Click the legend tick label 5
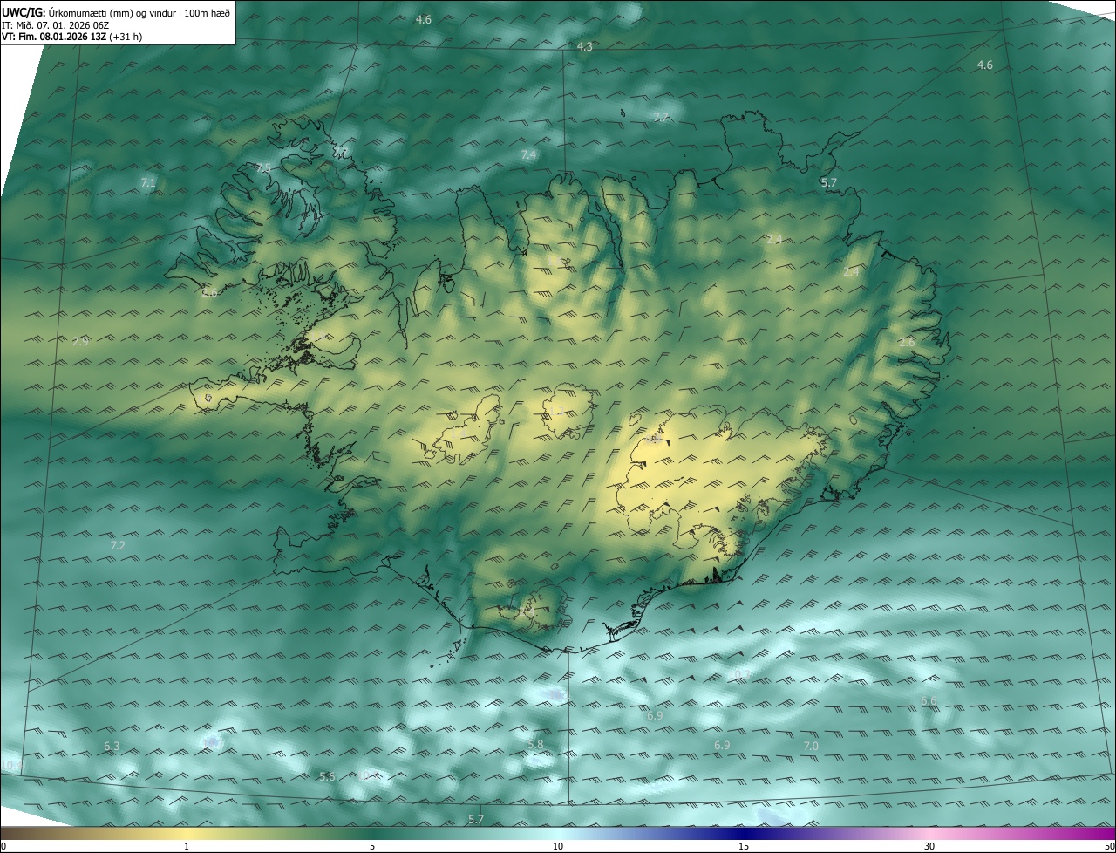The height and width of the screenshot is (853, 1116). point(372,847)
